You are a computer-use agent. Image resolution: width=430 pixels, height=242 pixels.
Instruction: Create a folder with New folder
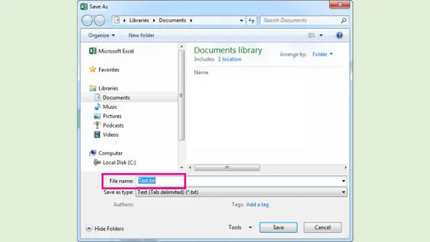(142, 35)
